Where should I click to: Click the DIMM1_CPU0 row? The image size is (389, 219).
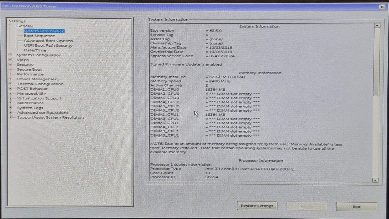coord(188,89)
